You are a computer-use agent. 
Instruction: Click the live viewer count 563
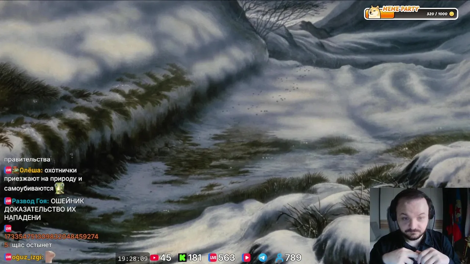[227, 258]
